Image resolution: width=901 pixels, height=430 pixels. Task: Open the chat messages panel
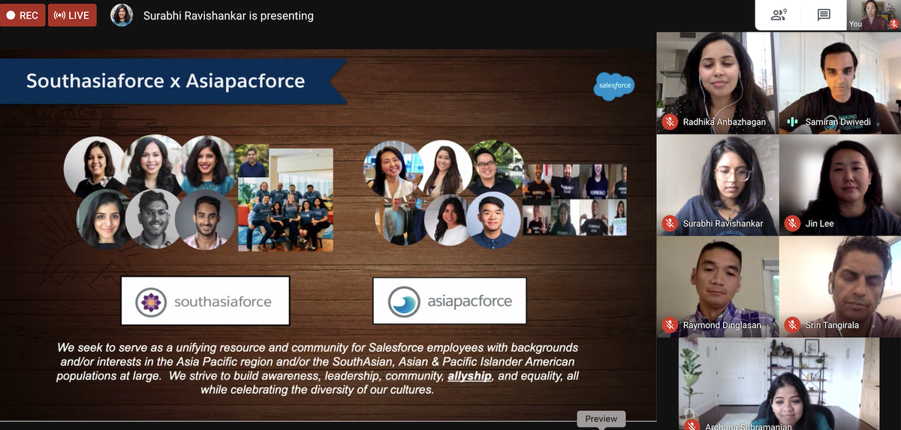tap(824, 14)
